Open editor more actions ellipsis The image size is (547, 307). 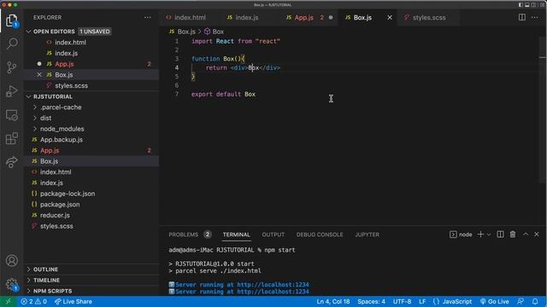(x=535, y=17)
